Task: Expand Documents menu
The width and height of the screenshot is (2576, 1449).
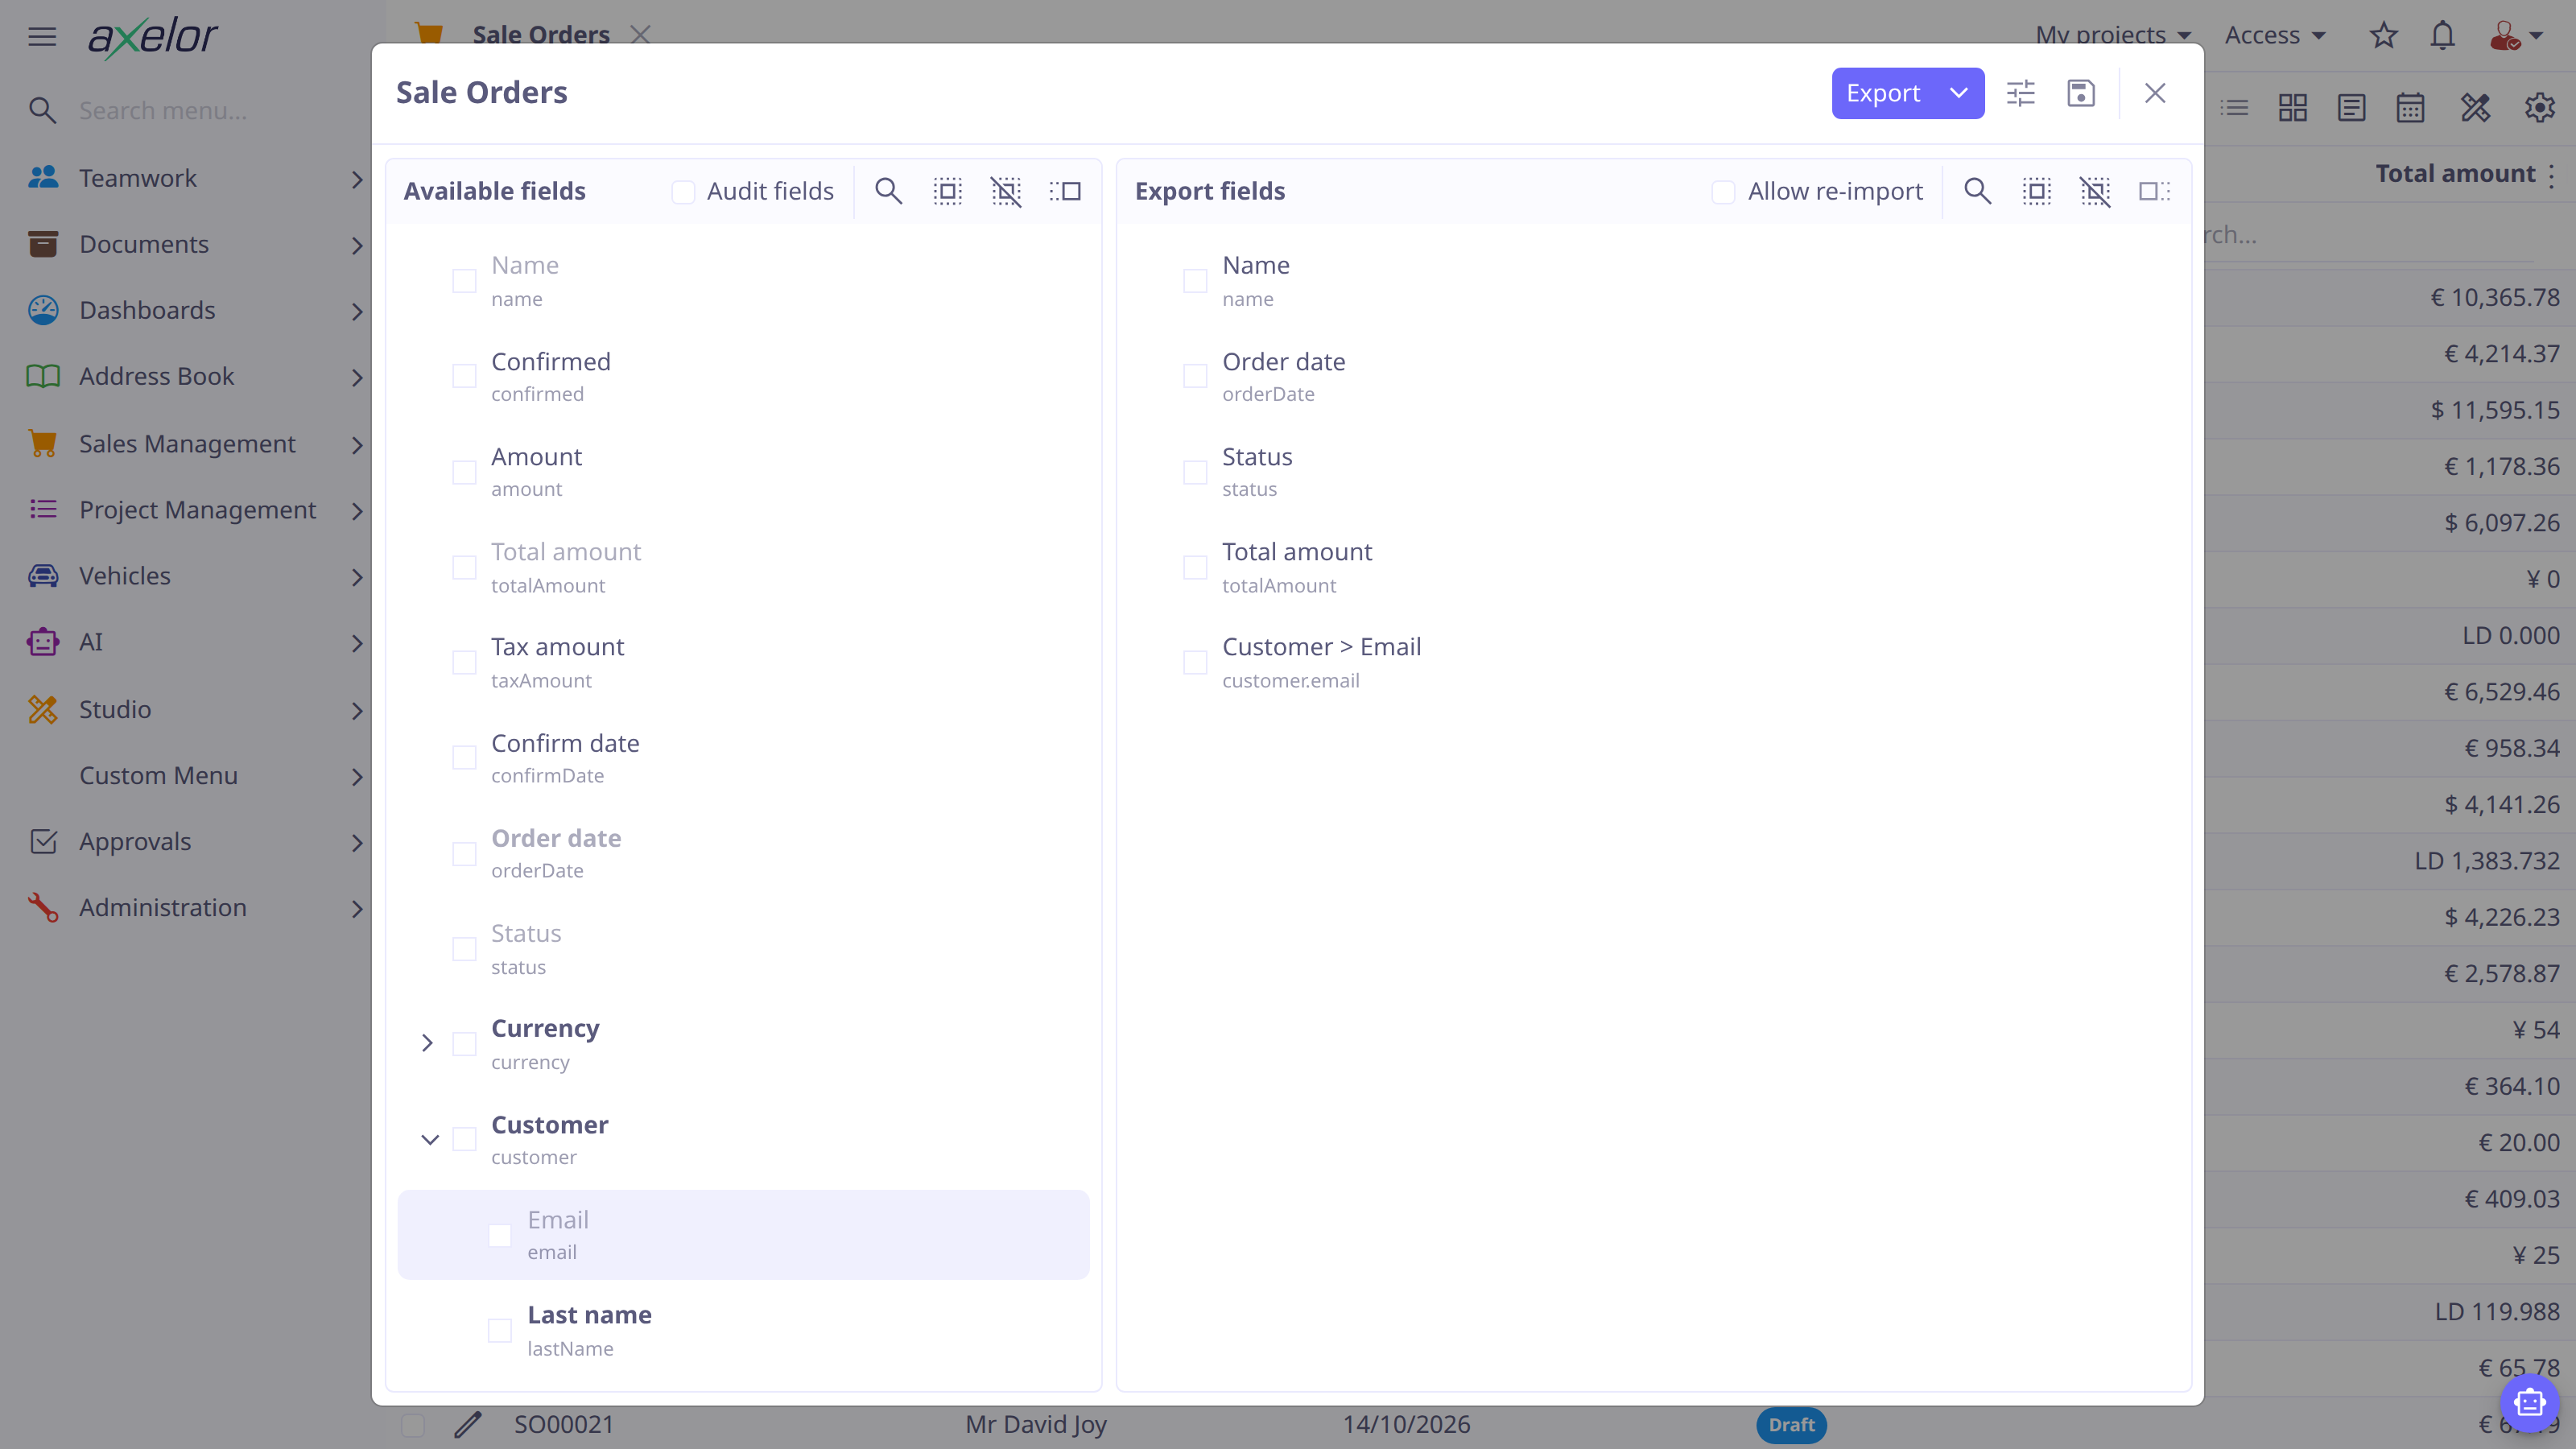Action: point(195,244)
